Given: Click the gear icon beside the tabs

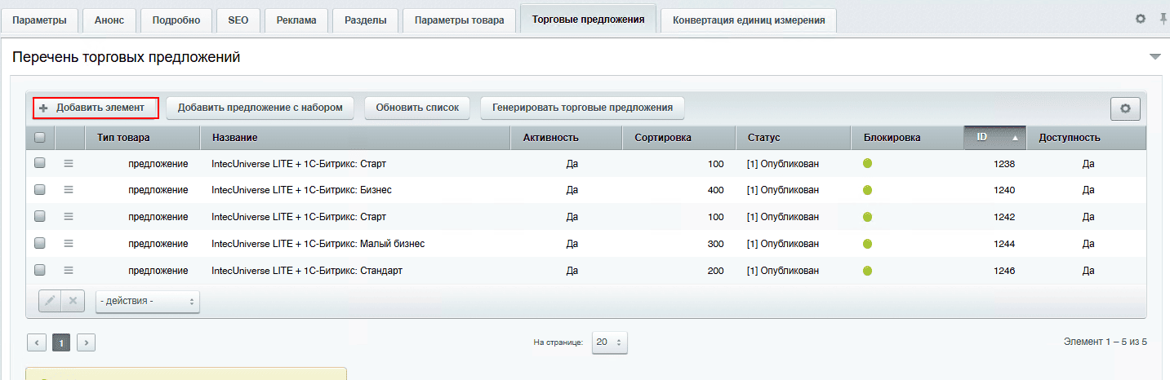Looking at the screenshot, I should [x=1141, y=19].
